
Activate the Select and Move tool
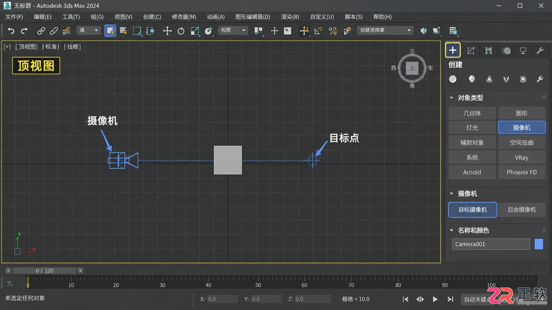(x=167, y=31)
